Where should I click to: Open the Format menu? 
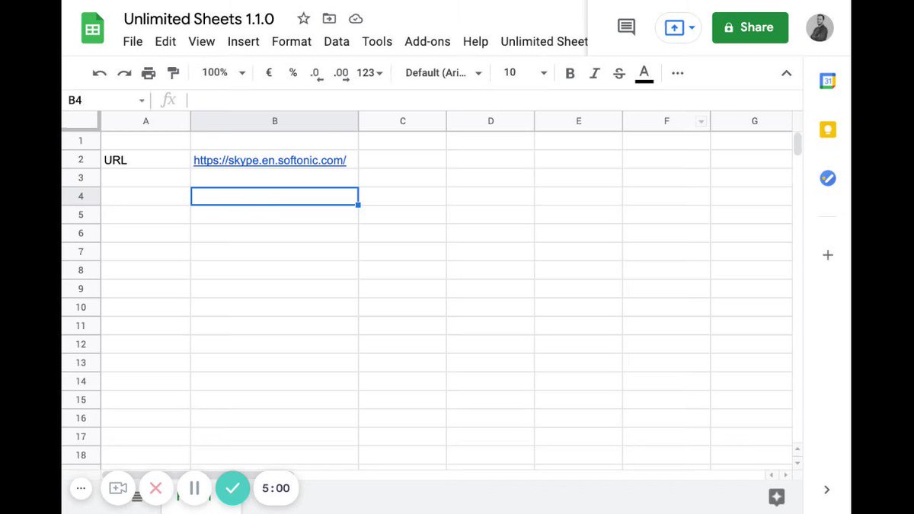coord(292,42)
